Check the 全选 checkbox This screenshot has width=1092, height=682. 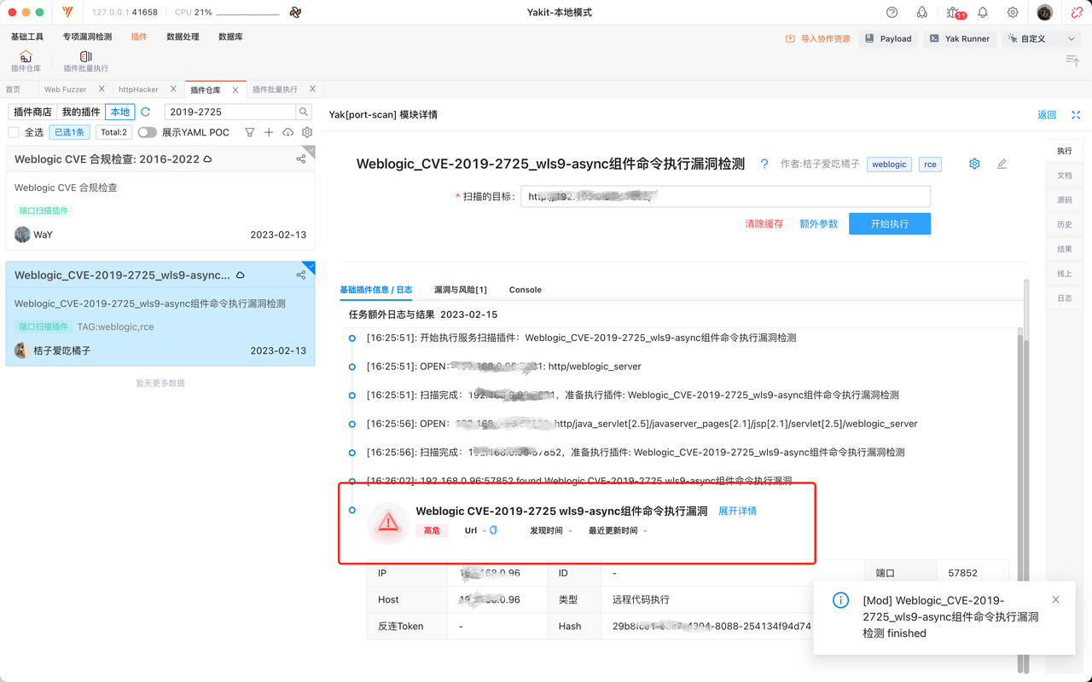click(x=14, y=132)
